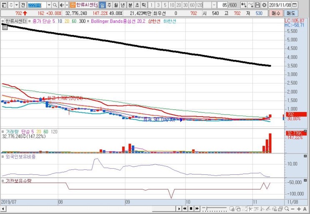Choose the 10 interval button
310x214 pixels.
(x=172, y=5)
